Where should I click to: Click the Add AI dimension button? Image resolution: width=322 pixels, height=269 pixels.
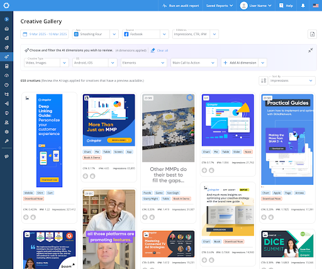coord(240,63)
